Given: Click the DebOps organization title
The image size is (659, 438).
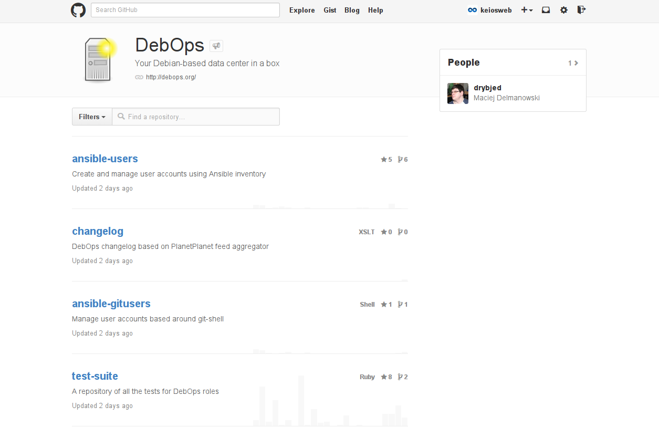Looking at the screenshot, I should [170, 45].
